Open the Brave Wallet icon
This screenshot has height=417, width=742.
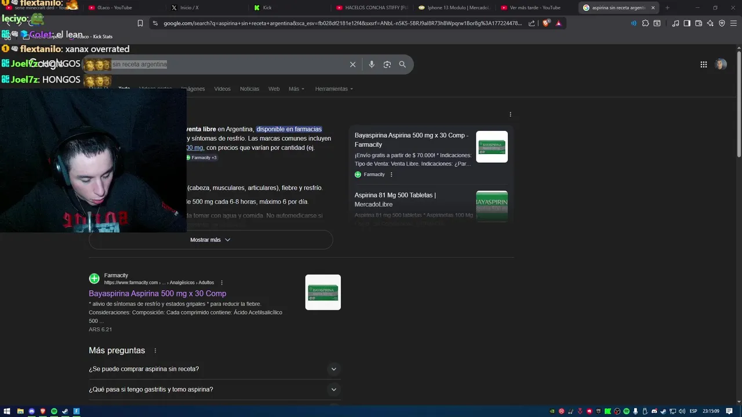pyautogui.click(x=699, y=23)
